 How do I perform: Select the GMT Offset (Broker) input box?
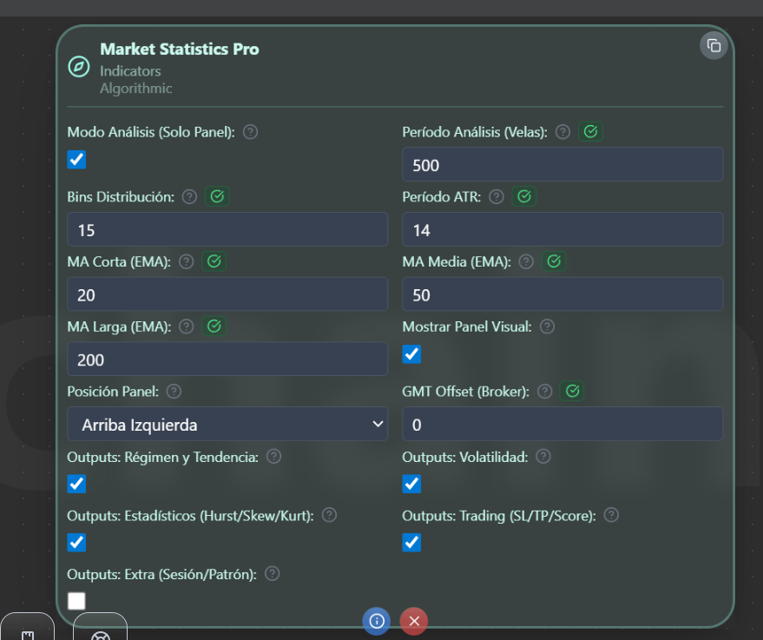562,425
